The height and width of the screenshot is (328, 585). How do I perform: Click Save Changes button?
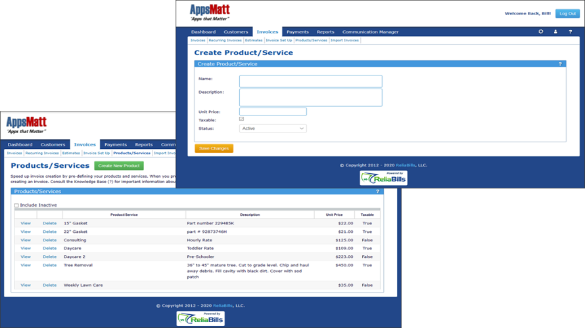[214, 148]
